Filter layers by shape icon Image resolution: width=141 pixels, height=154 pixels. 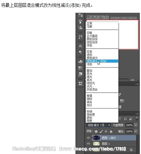pyautogui.click(x=125, y=118)
